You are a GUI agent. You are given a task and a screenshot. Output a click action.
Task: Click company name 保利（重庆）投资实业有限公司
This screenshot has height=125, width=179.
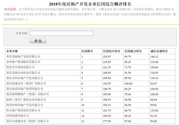[x=26, y=100]
